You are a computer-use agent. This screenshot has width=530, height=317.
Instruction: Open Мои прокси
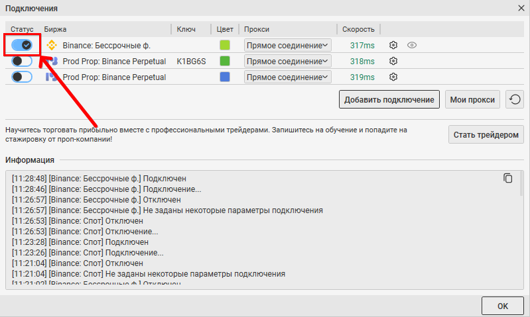click(x=472, y=100)
